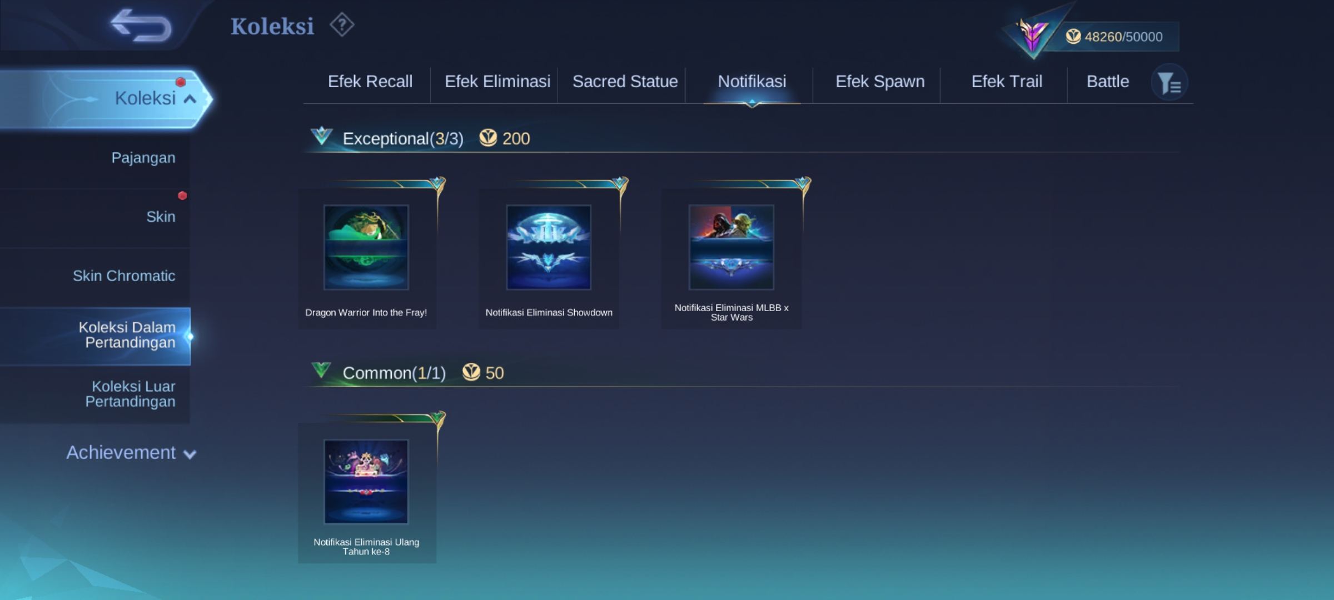Open the Sacred Statue tab
This screenshot has height=600, width=1334.
tap(625, 82)
